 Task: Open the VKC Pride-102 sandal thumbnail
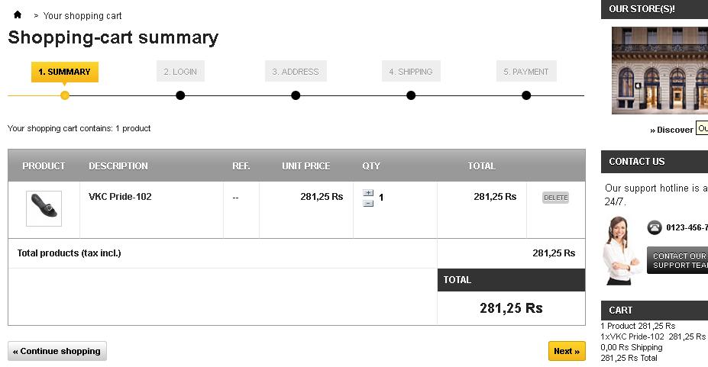(44, 208)
